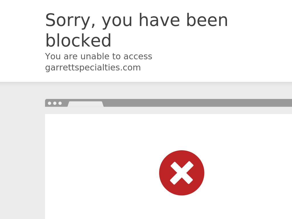The width and height of the screenshot is (292, 219).
Task: Click the word "you" in the heading
Action: 117,22
